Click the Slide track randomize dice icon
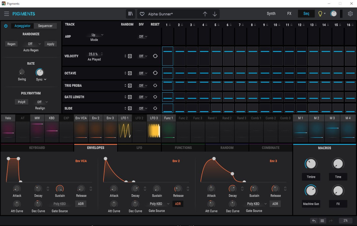 (x=130, y=108)
